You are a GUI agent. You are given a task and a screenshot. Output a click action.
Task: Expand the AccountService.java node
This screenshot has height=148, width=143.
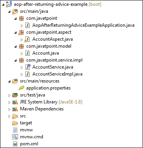point(22,67)
